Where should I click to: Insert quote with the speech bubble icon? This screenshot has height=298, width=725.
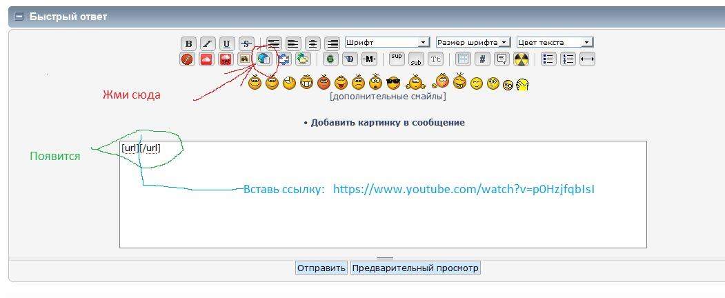501,59
